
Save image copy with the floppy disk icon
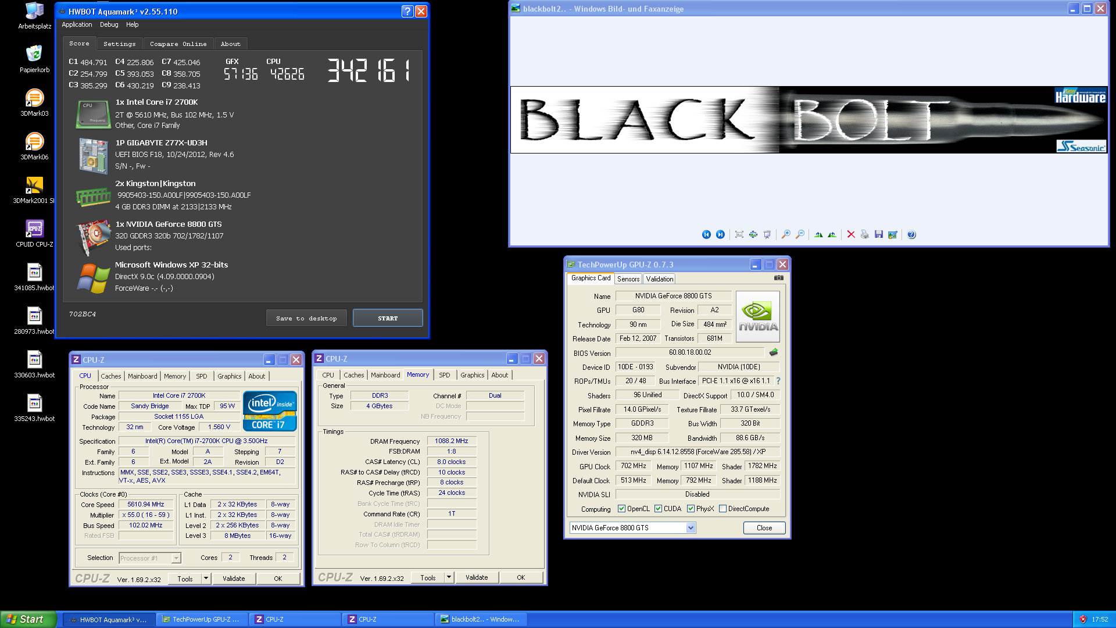click(879, 234)
